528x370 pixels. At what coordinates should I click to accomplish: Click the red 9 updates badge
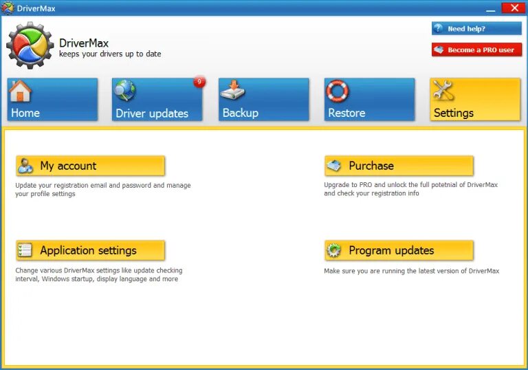[x=199, y=82]
